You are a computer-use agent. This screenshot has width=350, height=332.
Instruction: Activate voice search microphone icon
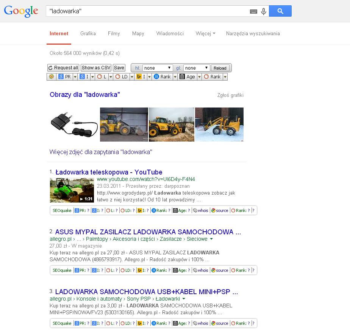point(264,11)
